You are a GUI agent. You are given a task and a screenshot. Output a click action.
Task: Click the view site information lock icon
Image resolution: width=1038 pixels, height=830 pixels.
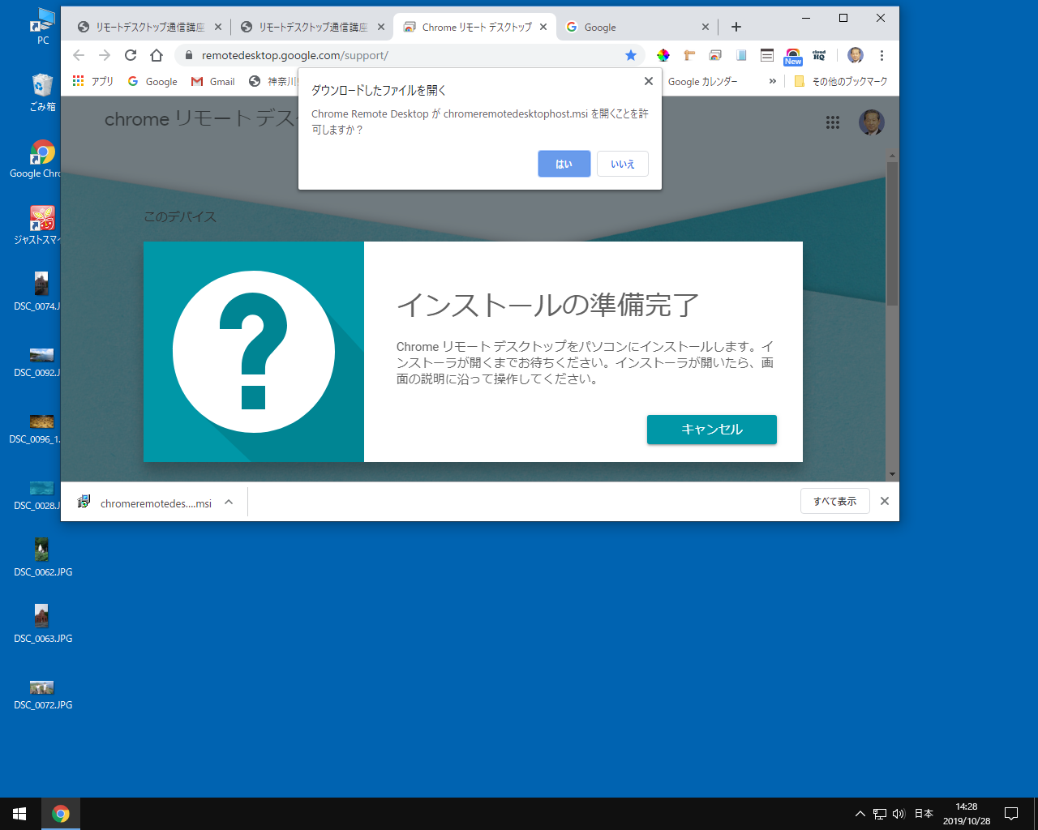point(188,55)
